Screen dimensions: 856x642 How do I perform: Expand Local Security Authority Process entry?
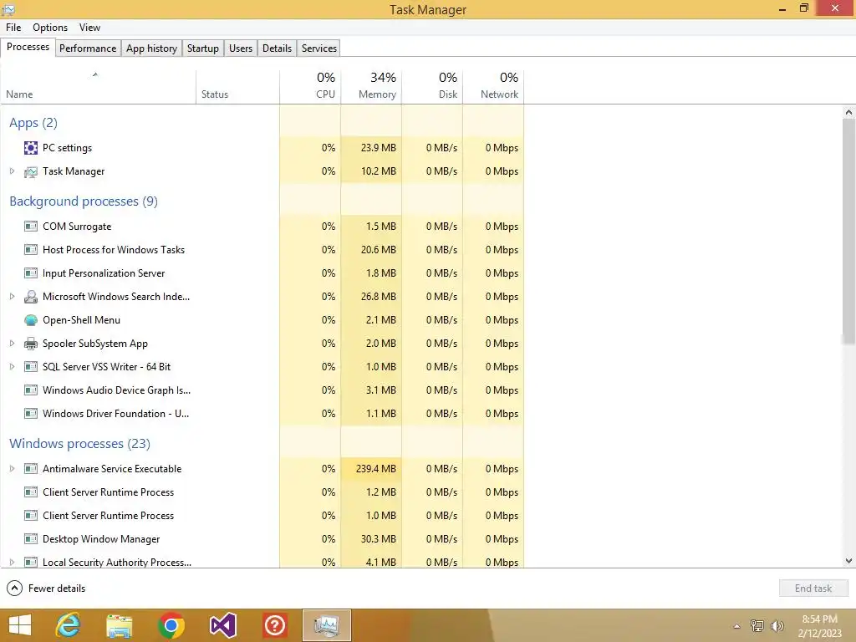coord(12,562)
